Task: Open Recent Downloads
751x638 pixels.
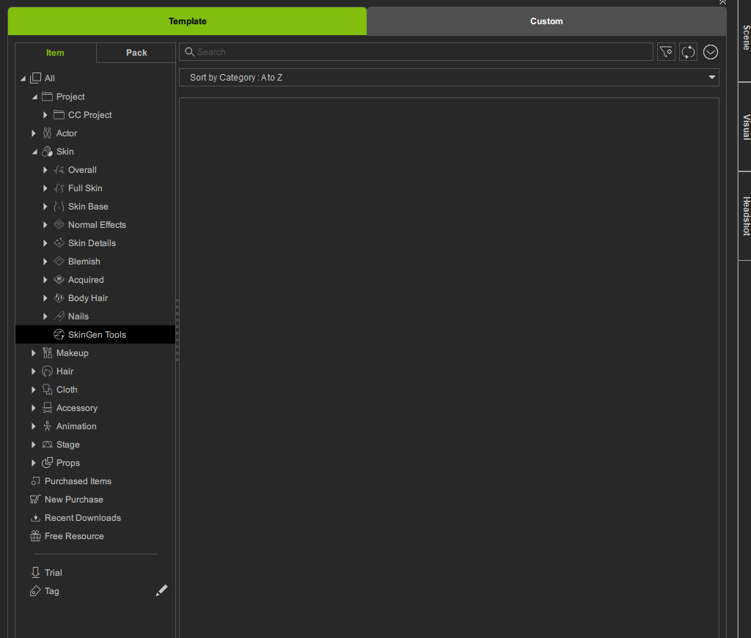Action: [82, 518]
